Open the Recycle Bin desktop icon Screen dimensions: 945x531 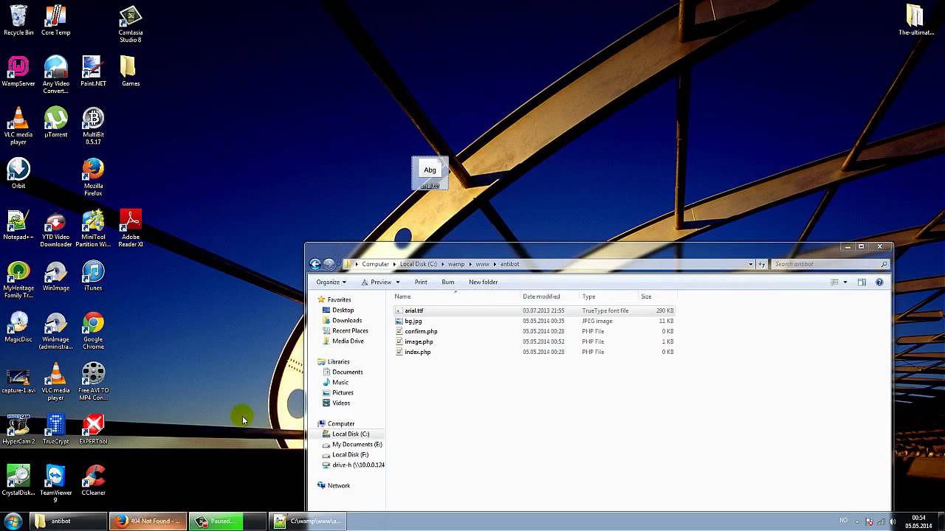click(x=18, y=20)
